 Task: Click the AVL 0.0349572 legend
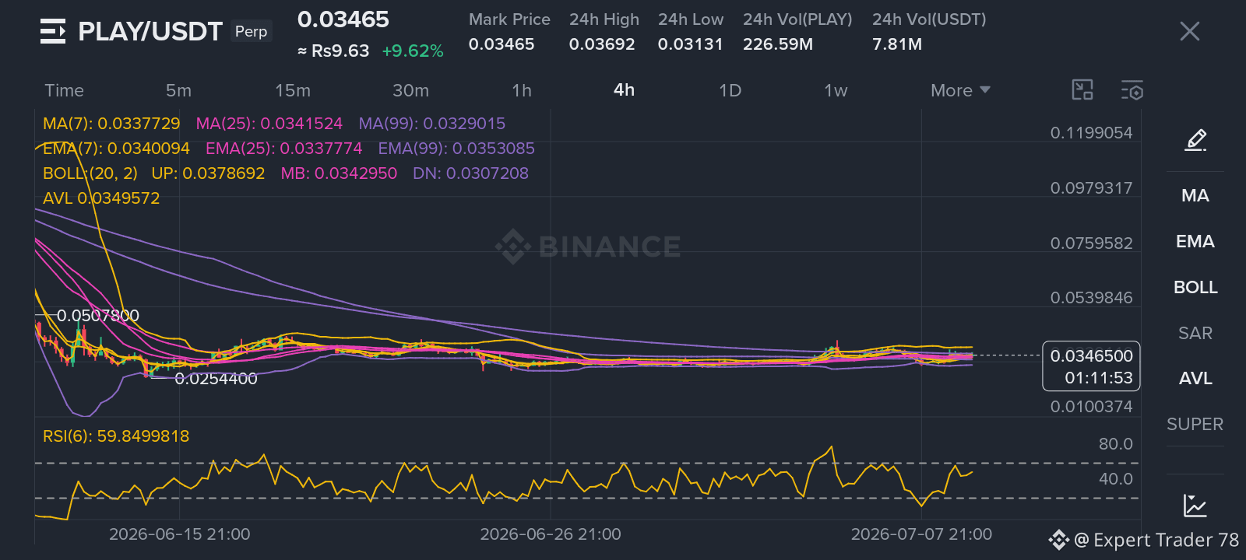click(x=101, y=198)
